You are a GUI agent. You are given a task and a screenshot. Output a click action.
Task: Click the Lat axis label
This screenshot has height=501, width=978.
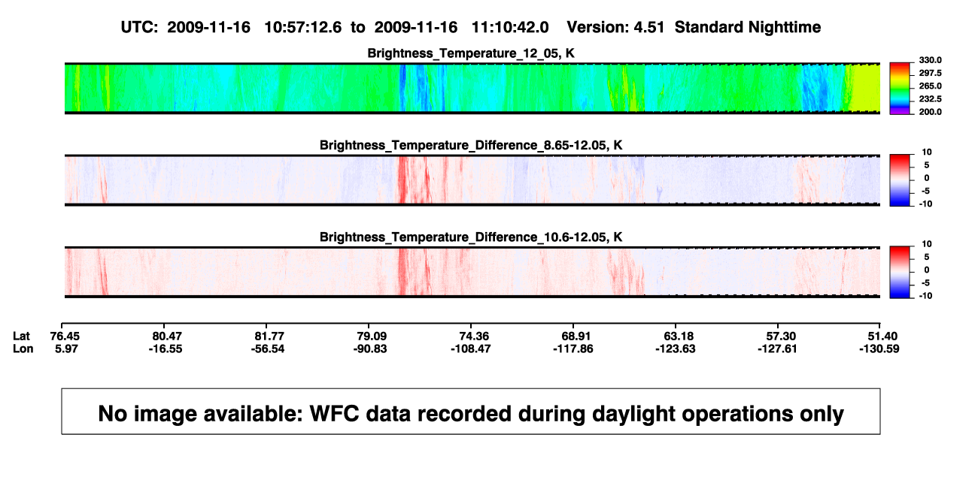22,335
